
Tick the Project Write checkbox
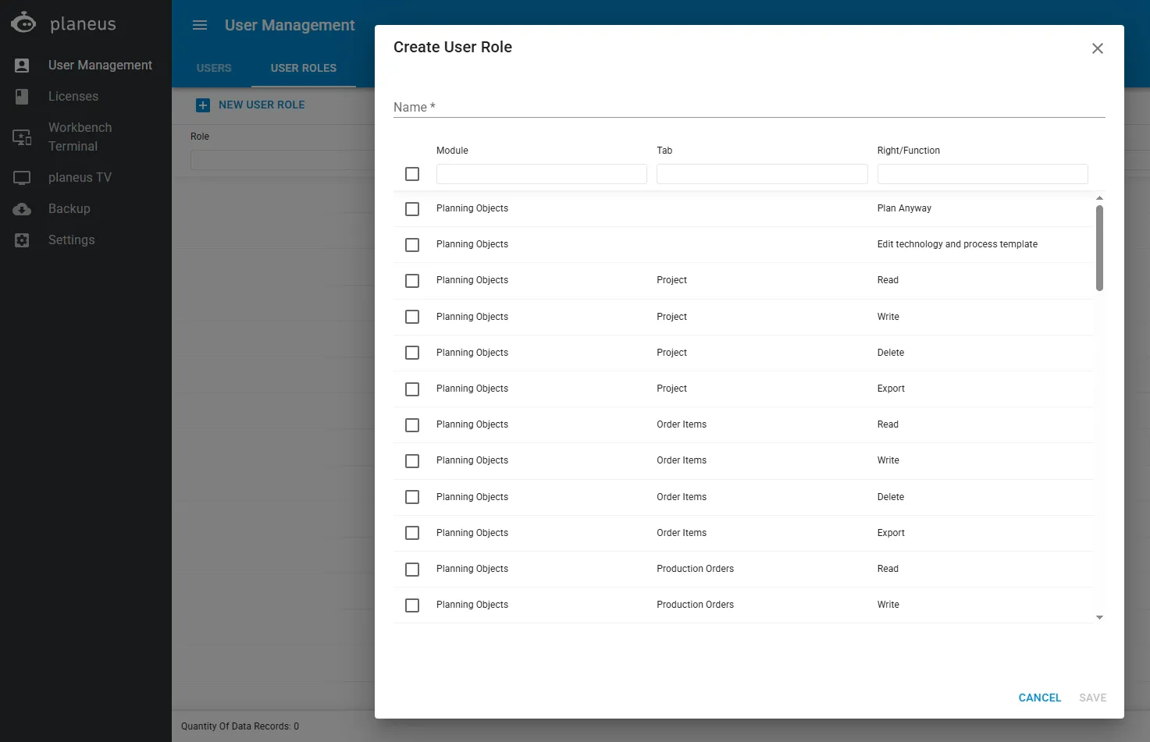tap(412, 317)
